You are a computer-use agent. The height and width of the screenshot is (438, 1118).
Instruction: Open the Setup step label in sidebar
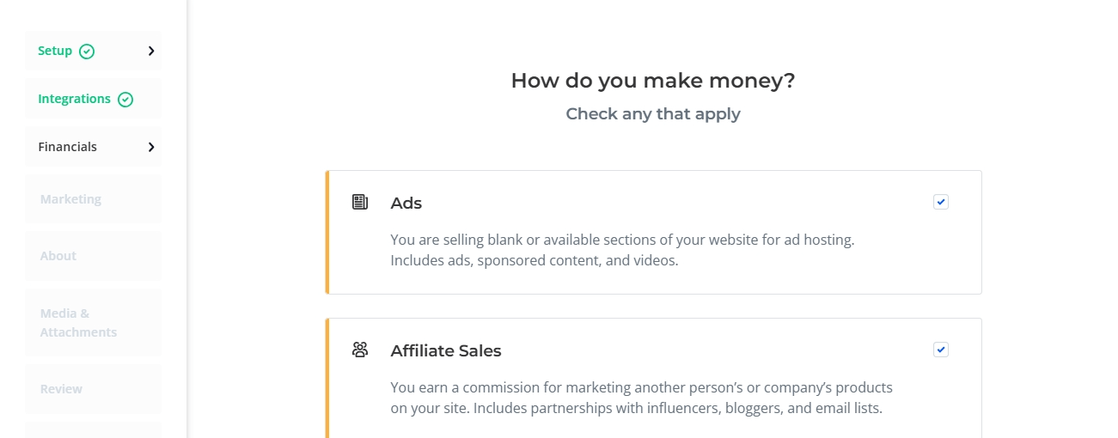point(55,51)
